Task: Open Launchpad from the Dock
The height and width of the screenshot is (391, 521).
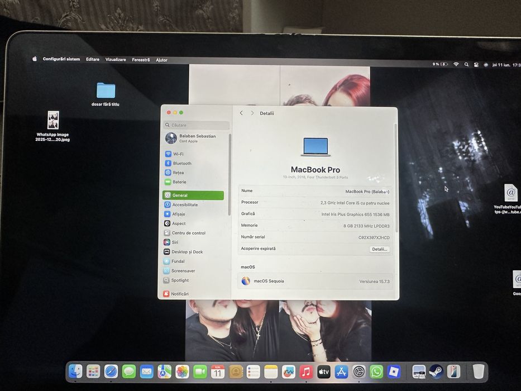Action: tap(93, 371)
